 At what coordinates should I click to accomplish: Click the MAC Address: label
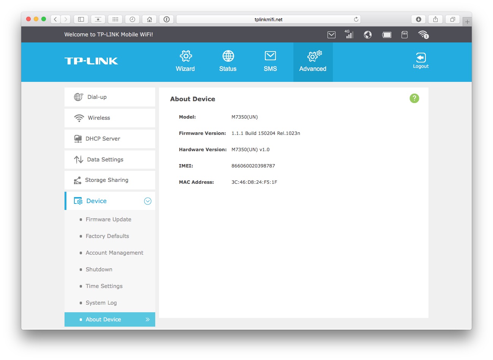[x=196, y=182]
